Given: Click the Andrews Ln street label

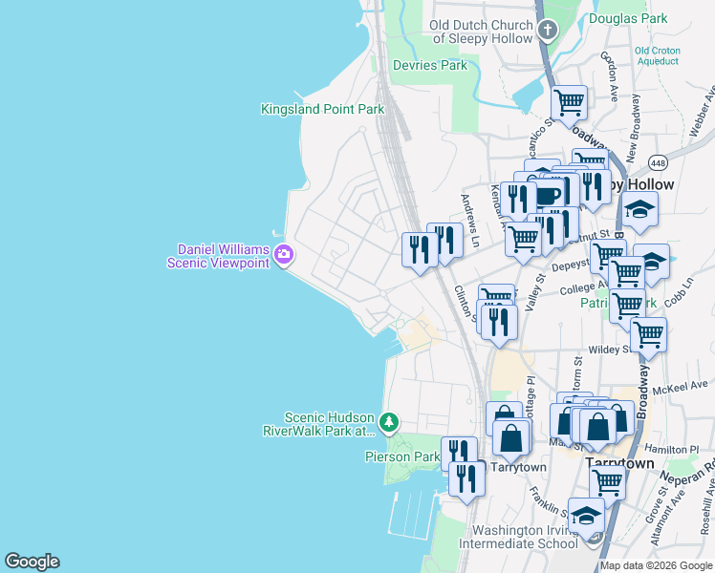Looking at the screenshot, I should tap(470, 221).
